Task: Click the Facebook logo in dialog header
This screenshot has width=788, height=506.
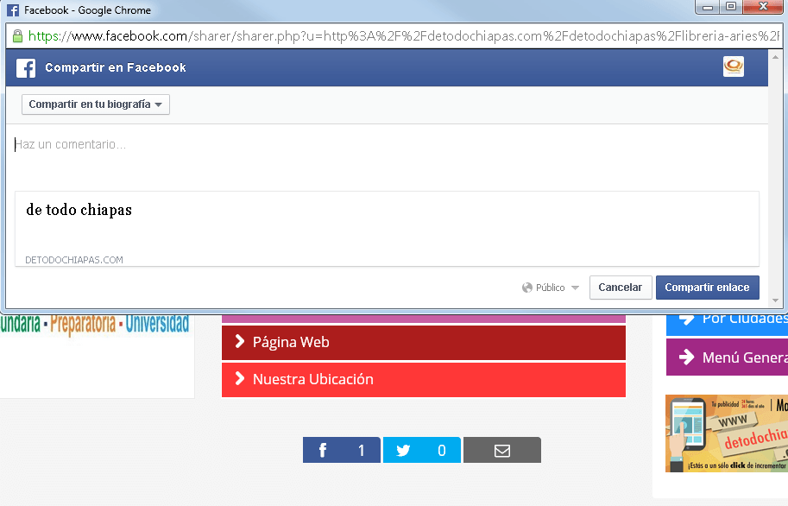Action: [x=26, y=68]
